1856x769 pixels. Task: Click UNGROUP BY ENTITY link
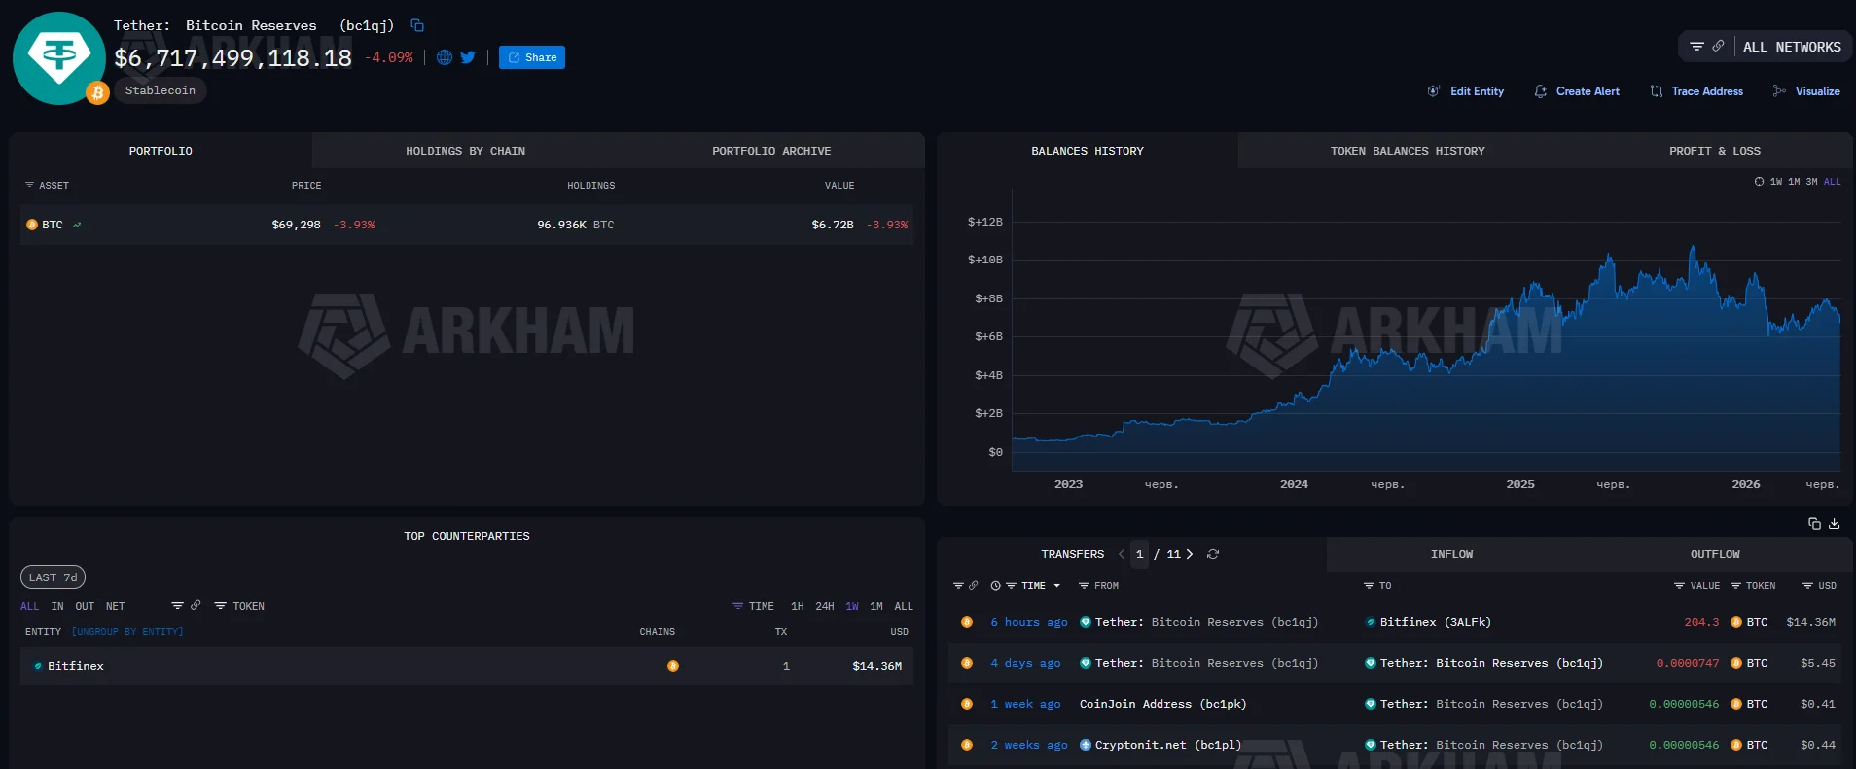tap(127, 632)
